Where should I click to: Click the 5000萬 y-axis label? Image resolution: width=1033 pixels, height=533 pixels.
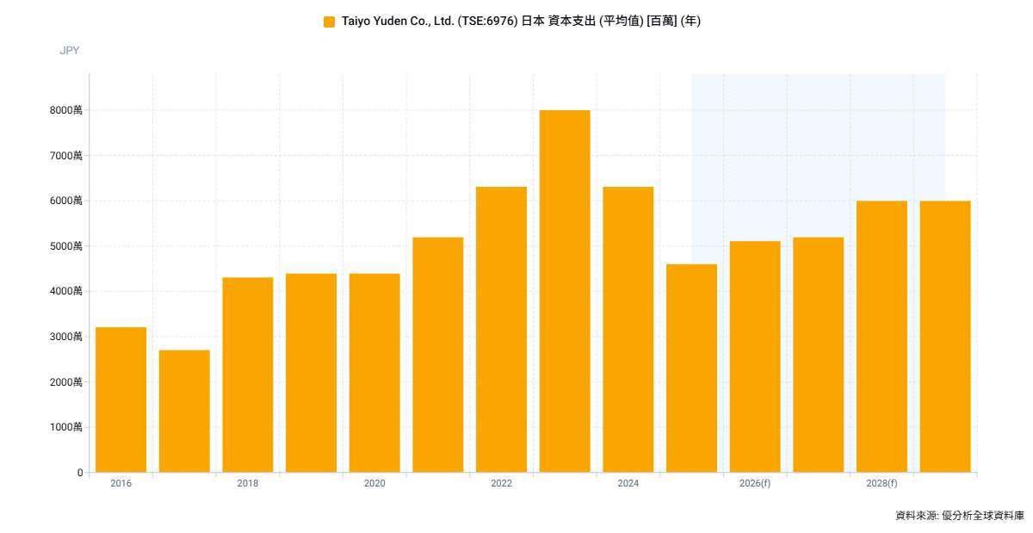pyautogui.click(x=66, y=246)
